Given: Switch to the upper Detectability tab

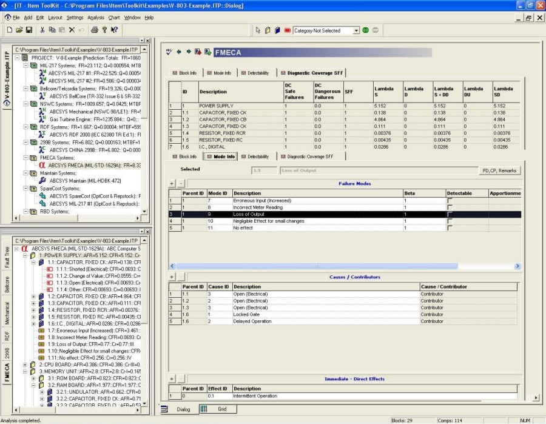Looking at the screenshot, I should [x=258, y=73].
